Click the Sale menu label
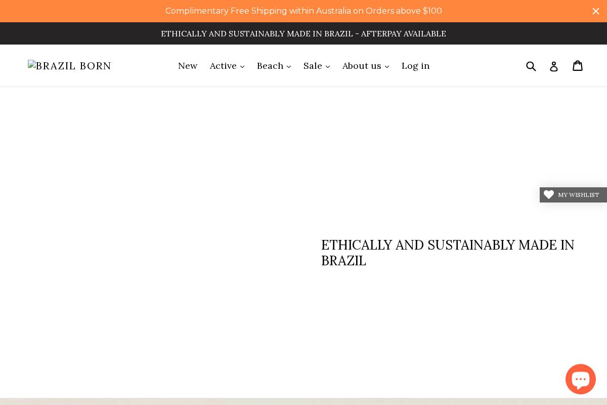This screenshot has width=607, height=405. click(x=313, y=66)
